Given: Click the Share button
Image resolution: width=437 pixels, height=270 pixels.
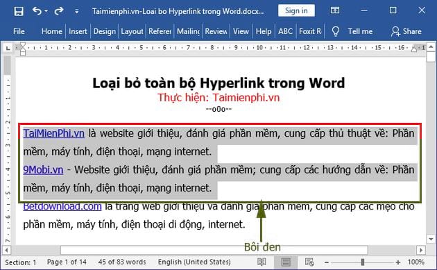Looking at the screenshot, I should coord(406,31).
